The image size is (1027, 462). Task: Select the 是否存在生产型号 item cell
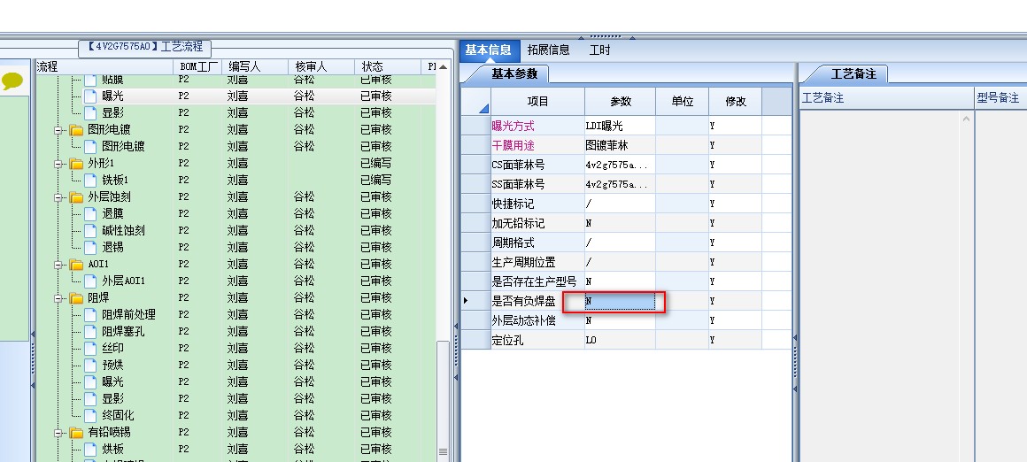click(x=537, y=281)
